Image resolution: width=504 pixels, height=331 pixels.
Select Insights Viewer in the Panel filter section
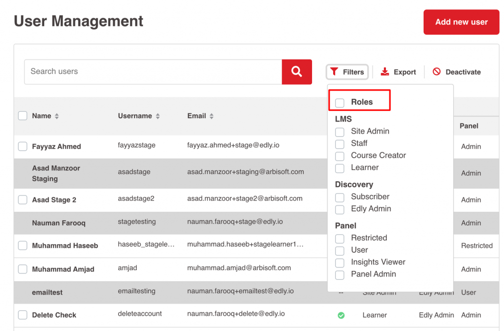coord(339,263)
